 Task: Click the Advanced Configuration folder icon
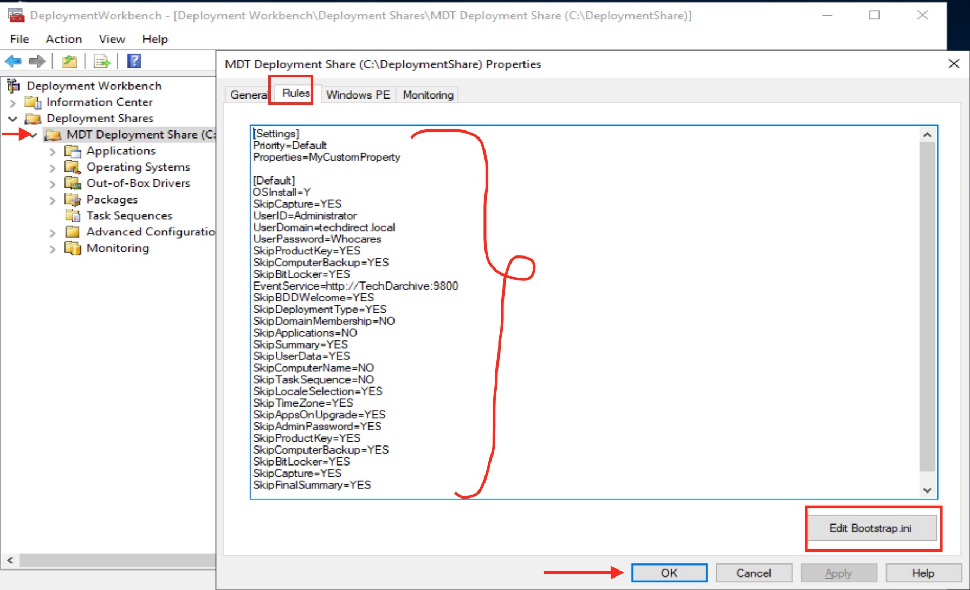(73, 232)
